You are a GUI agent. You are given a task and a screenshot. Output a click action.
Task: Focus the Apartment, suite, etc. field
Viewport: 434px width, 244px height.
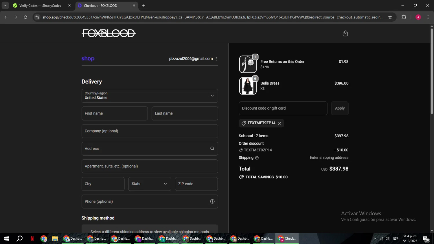[x=150, y=166]
